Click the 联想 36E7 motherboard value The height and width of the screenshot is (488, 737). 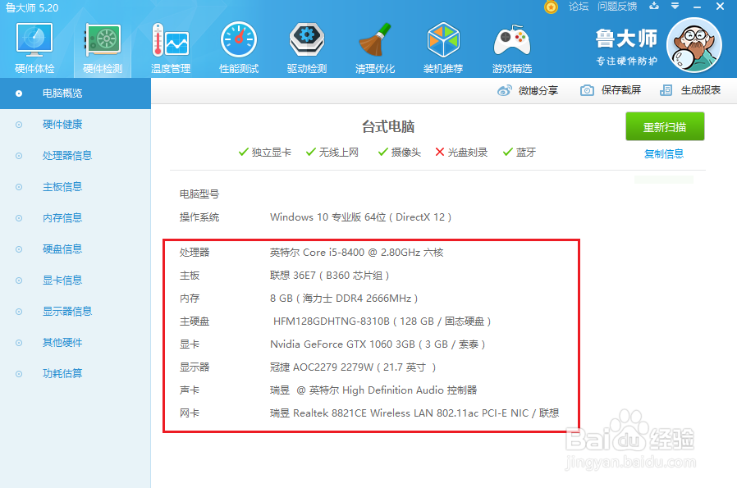[329, 276]
